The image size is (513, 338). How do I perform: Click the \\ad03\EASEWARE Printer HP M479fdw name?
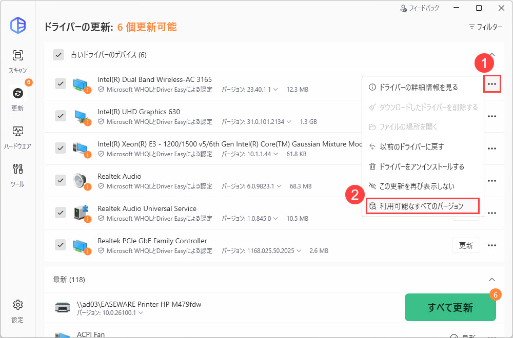[139, 304]
